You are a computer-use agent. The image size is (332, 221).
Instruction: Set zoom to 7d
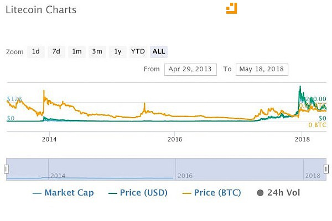point(56,51)
